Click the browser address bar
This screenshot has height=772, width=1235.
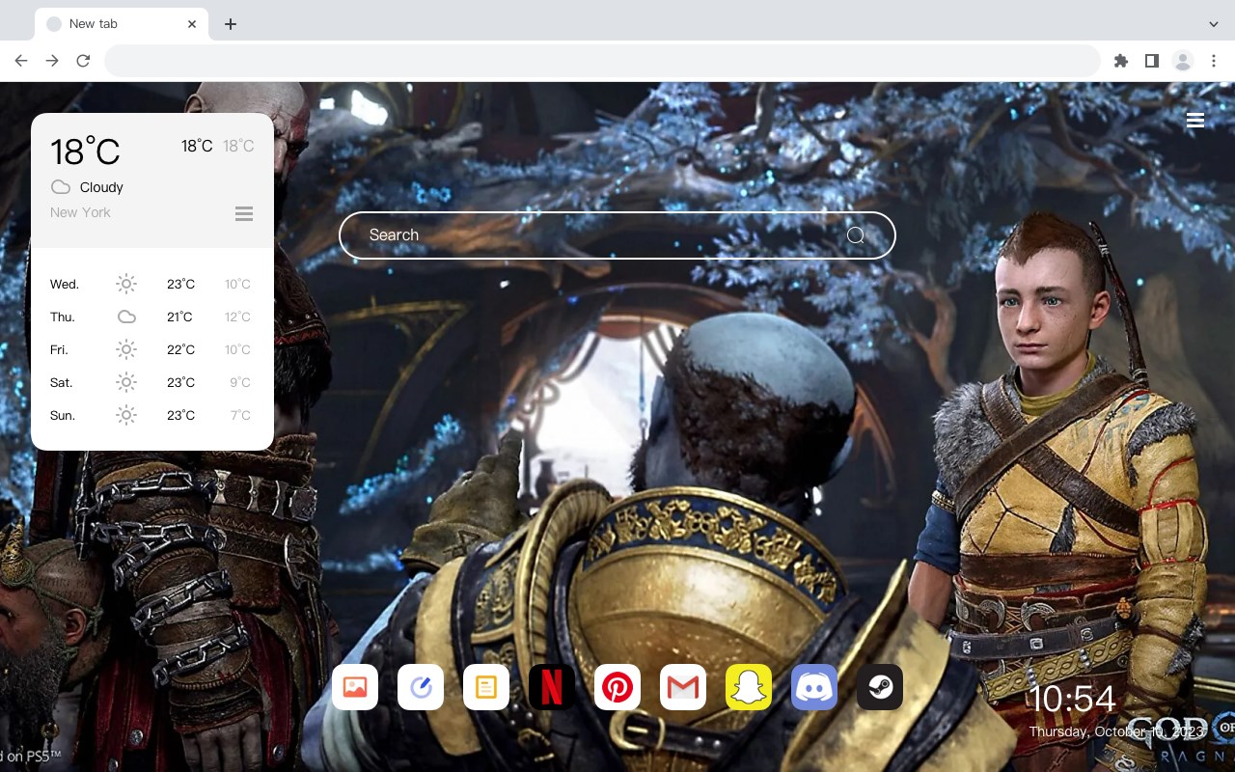pos(602,61)
